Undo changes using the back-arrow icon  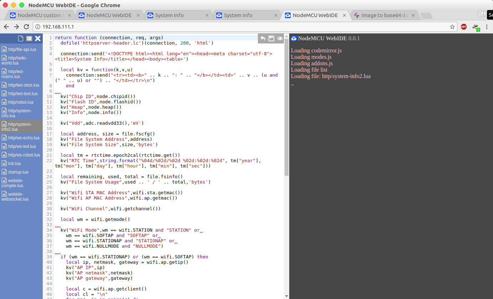[263, 38]
